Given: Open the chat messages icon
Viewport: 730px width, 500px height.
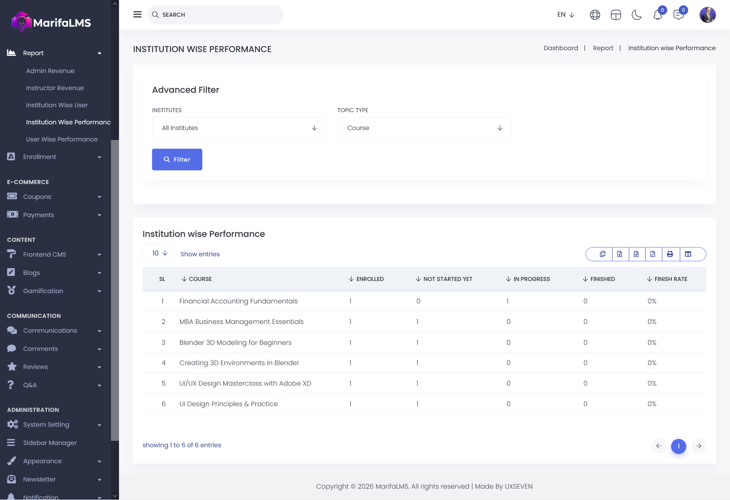Looking at the screenshot, I should (678, 15).
